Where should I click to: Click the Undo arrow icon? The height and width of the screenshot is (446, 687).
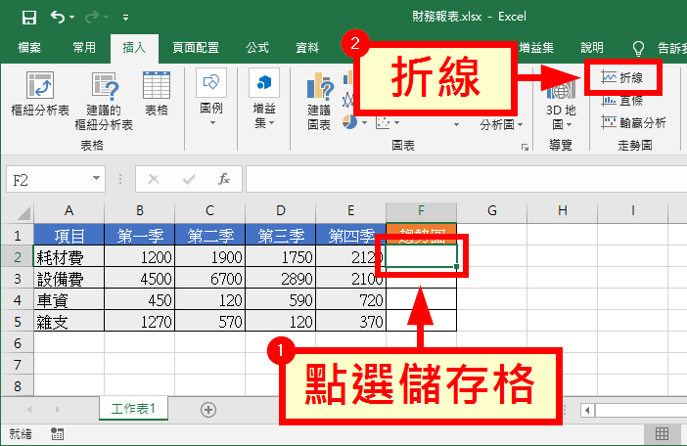pyautogui.click(x=58, y=17)
